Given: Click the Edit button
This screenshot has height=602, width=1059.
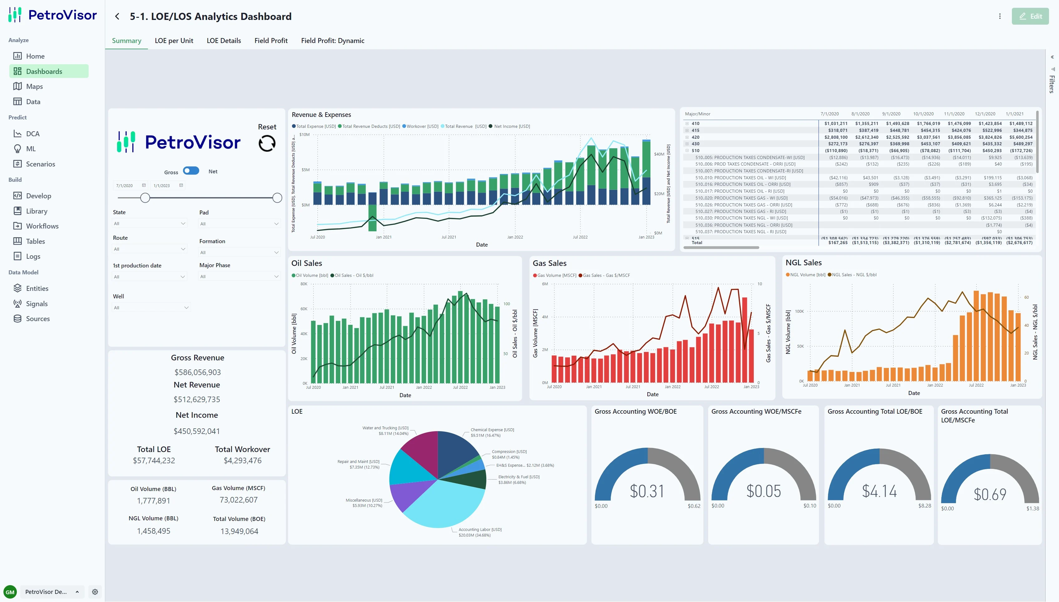Looking at the screenshot, I should point(1030,16).
